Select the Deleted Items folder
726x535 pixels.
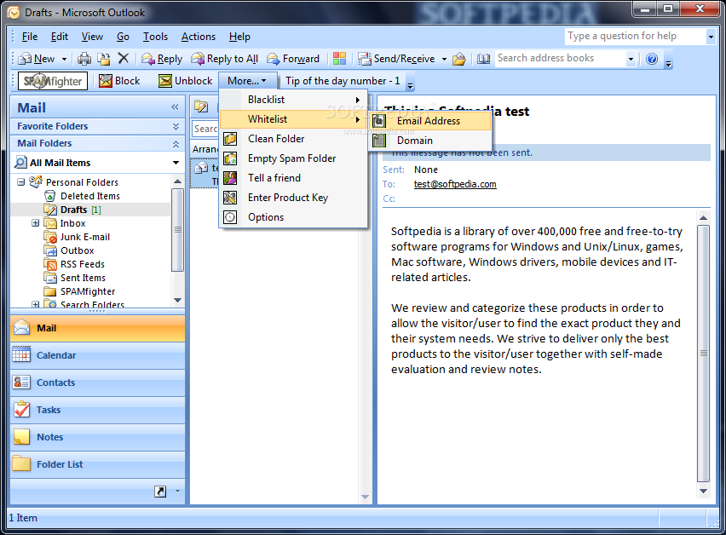(89, 196)
